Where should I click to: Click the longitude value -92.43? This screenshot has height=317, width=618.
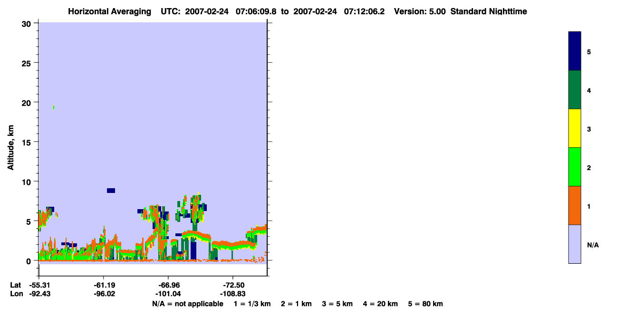click(40, 294)
